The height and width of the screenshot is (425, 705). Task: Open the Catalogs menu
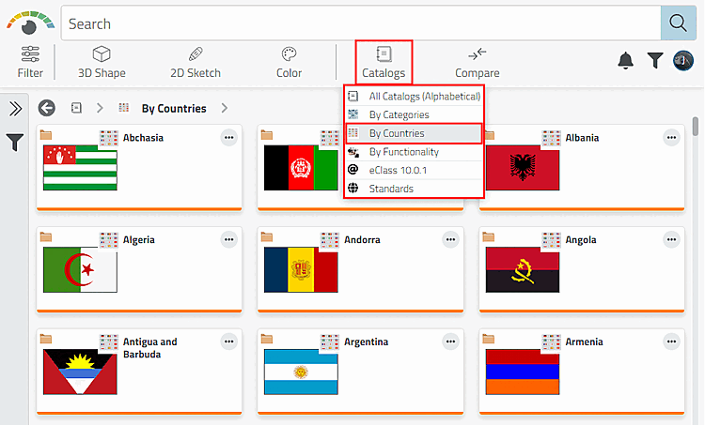click(384, 62)
